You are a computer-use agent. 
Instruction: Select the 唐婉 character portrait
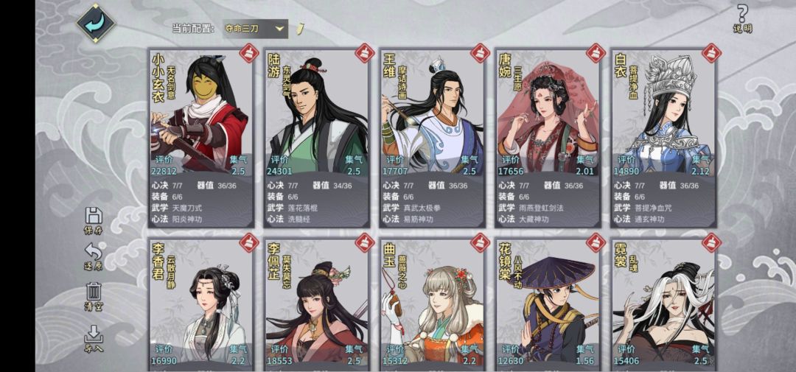(547, 112)
